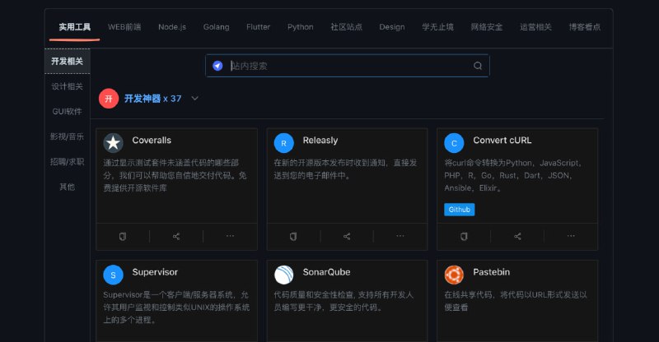Copy link on the Releasly card
659x342 pixels.
tap(293, 236)
